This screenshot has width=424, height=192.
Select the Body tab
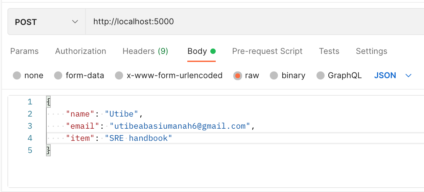[202, 51]
